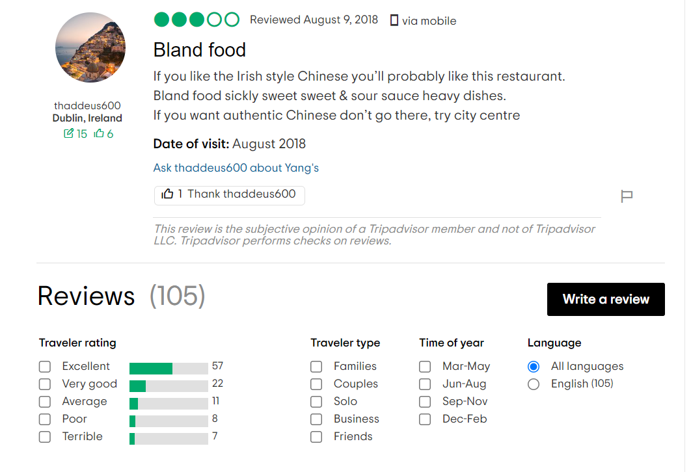Select the English (105) language option

pyautogui.click(x=534, y=384)
